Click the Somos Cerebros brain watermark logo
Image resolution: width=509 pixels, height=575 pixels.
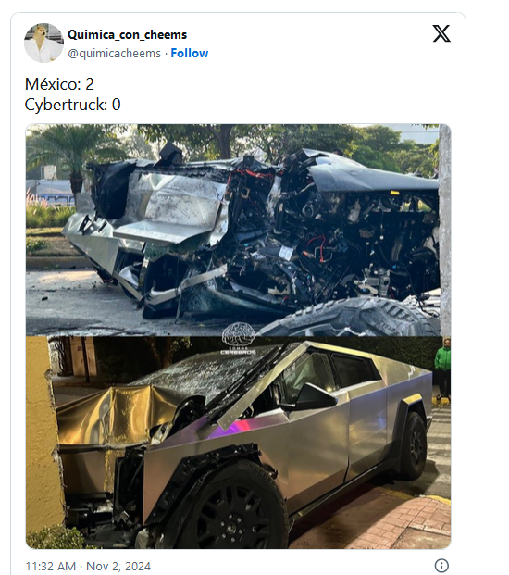click(x=238, y=338)
